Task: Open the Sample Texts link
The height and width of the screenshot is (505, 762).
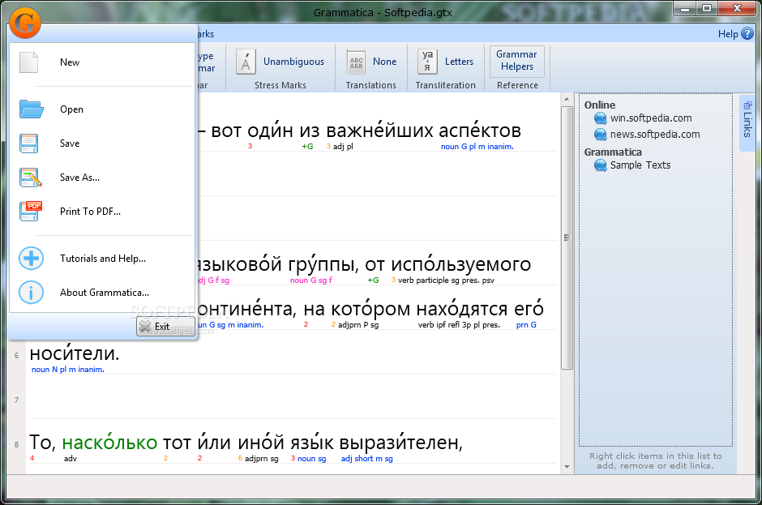Action: [x=640, y=165]
